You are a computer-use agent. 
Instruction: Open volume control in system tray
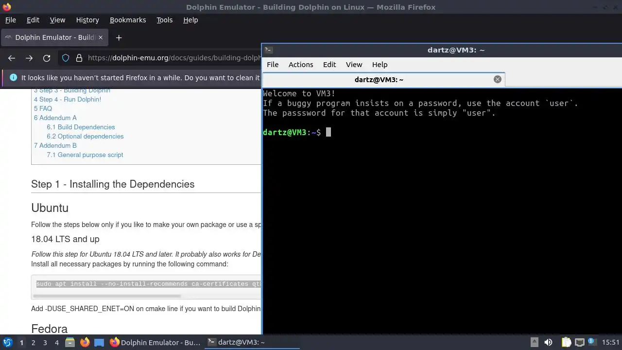pyautogui.click(x=548, y=342)
